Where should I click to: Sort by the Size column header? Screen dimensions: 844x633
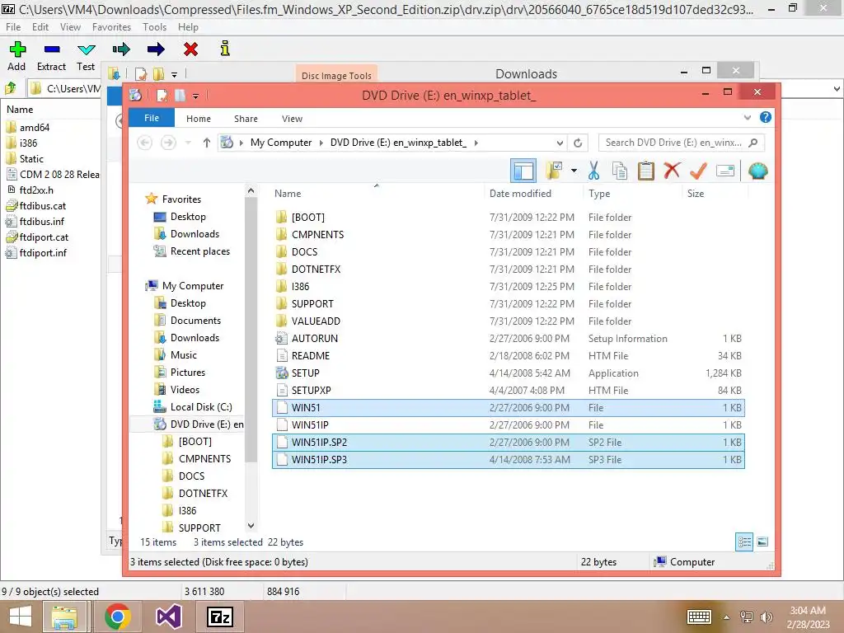pyautogui.click(x=715, y=193)
